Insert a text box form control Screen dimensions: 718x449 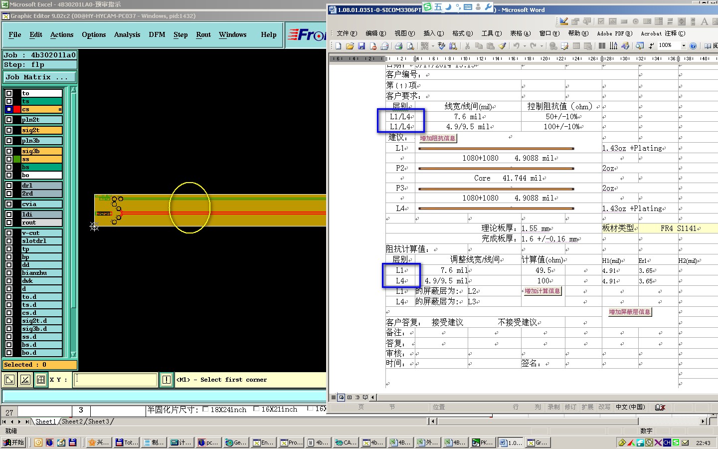(x=612, y=21)
